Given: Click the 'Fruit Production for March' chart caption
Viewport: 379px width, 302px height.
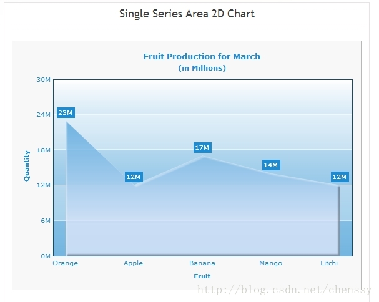Looking at the screenshot, I should [202, 56].
